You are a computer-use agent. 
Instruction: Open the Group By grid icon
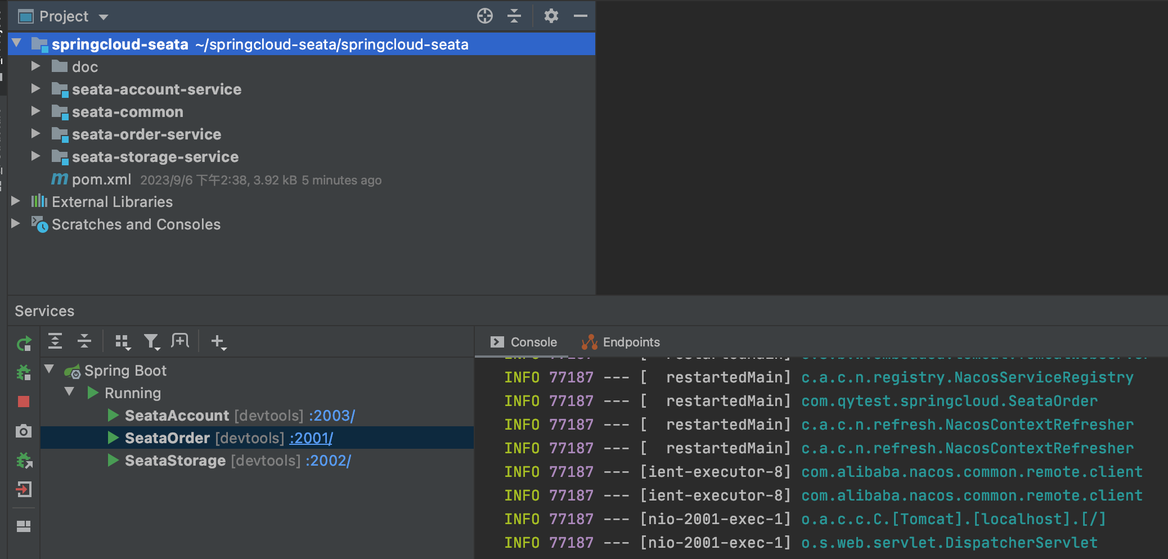123,341
